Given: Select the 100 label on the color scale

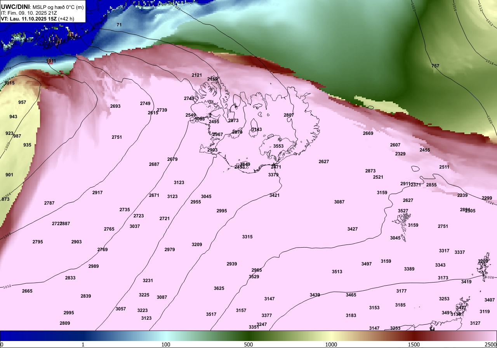Looking at the screenshot, I should click(x=166, y=345).
